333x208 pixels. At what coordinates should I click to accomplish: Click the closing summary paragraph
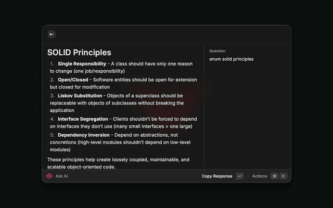(x=118, y=163)
